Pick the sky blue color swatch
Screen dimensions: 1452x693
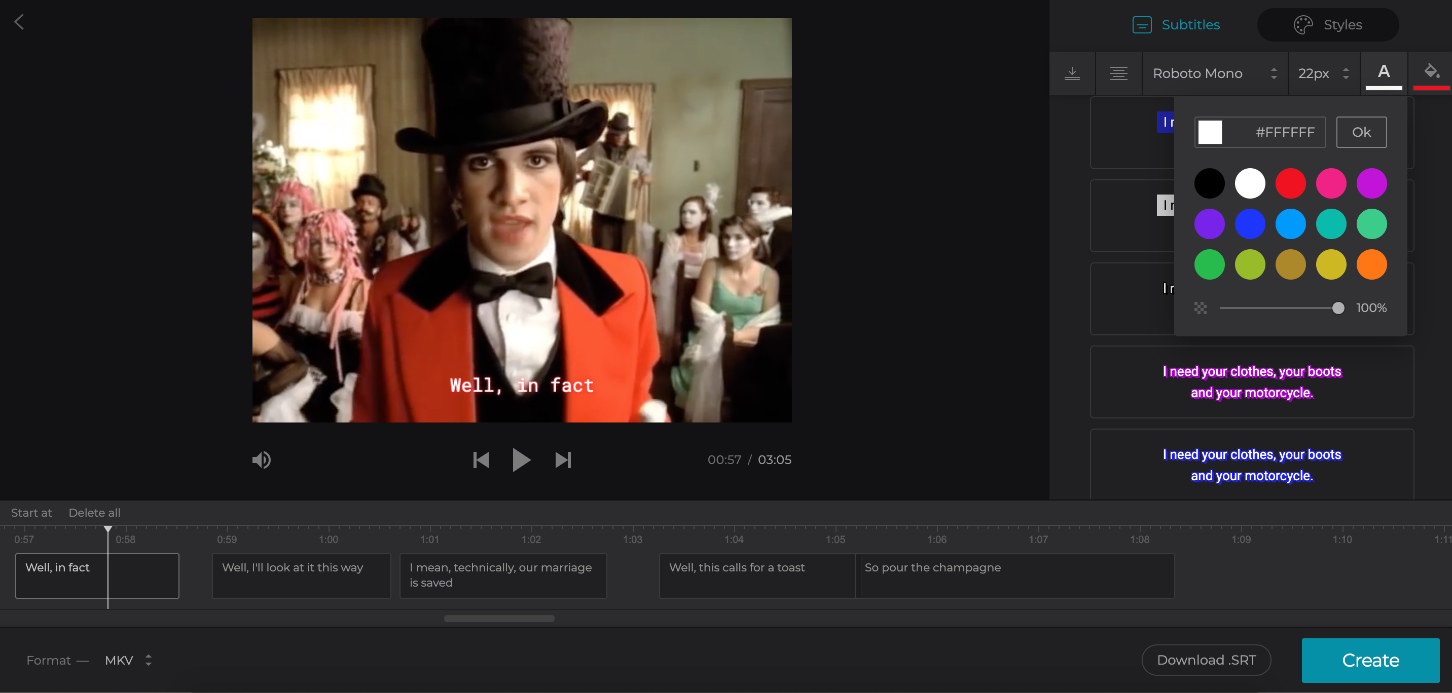(1291, 224)
